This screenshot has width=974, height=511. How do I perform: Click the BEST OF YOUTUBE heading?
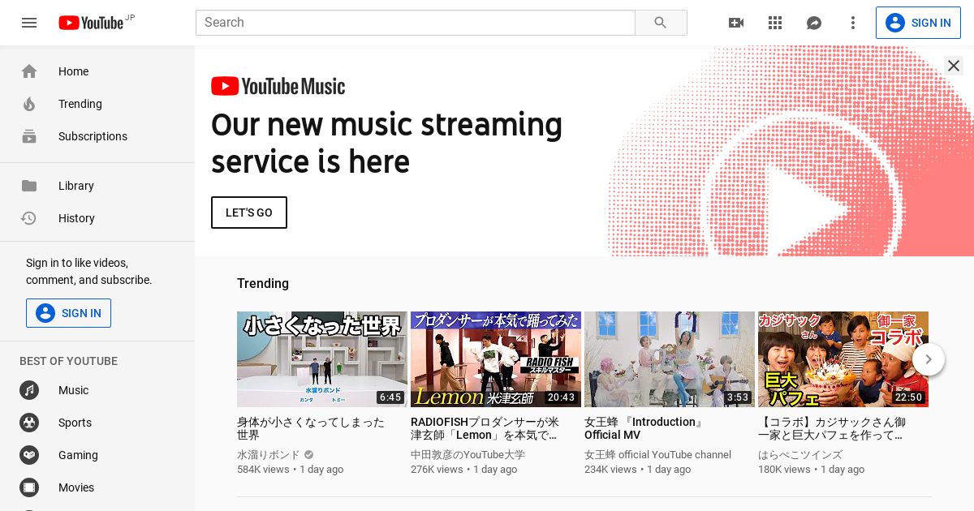pos(68,361)
